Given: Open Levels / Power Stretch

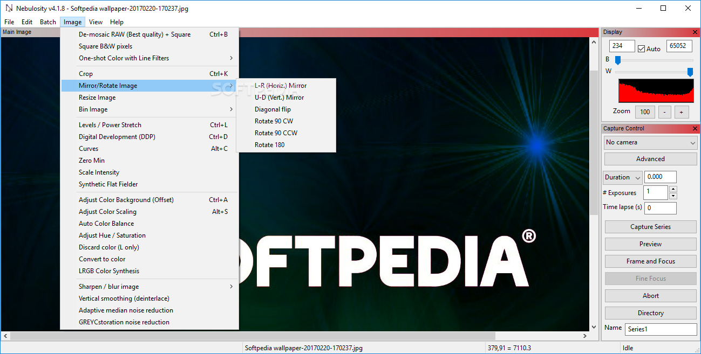Looking at the screenshot, I should coord(149,125).
